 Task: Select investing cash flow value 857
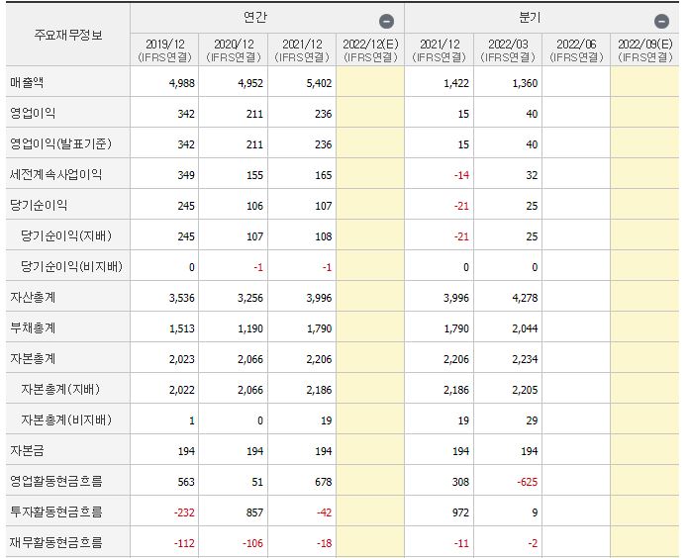click(254, 512)
